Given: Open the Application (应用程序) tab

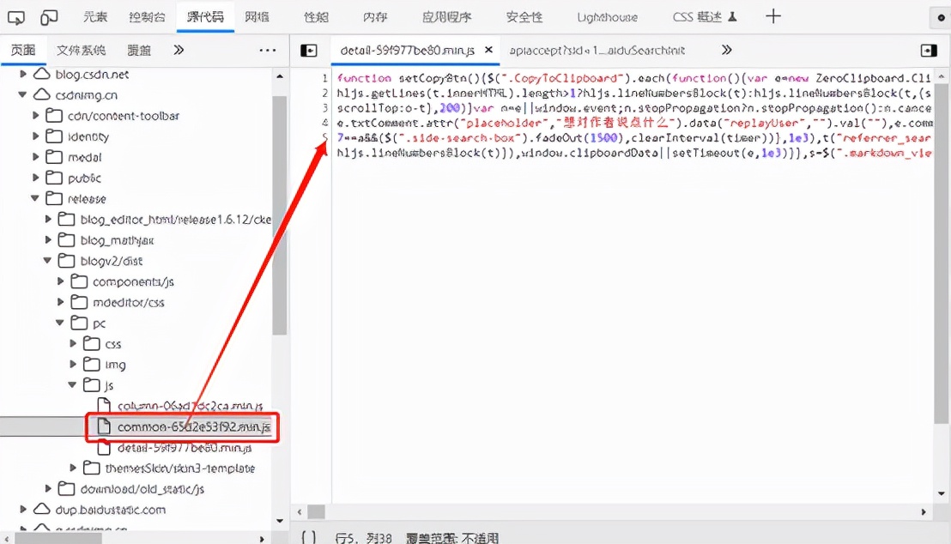Looking at the screenshot, I should [x=446, y=17].
